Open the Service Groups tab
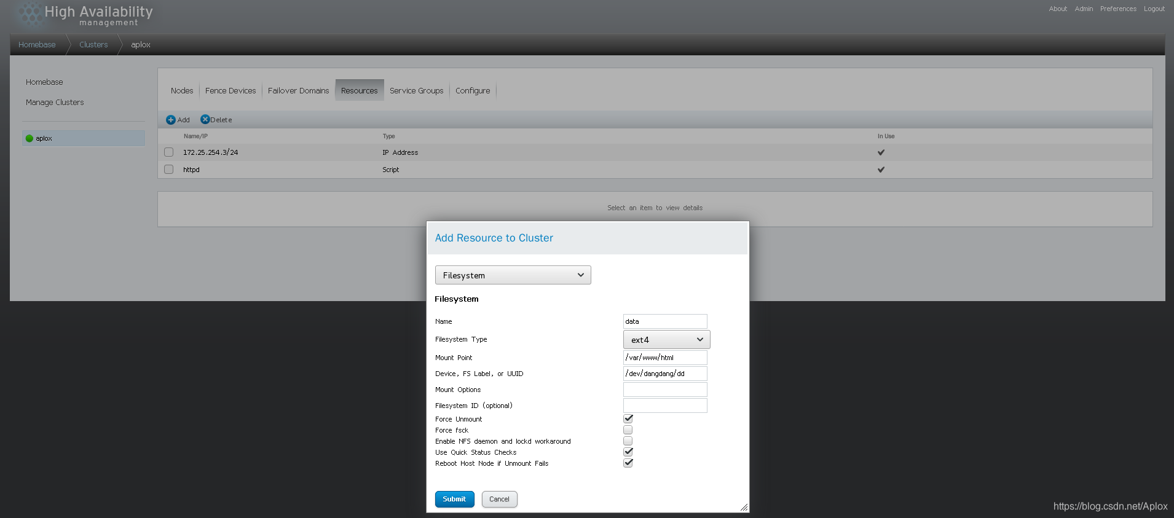This screenshot has height=518, width=1174. [417, 90]
